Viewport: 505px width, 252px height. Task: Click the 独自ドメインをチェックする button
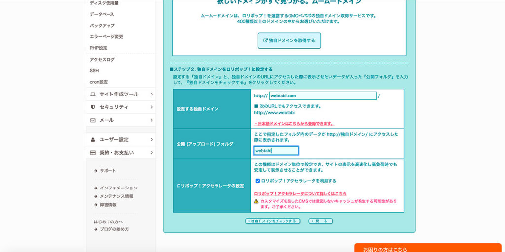[273, 221]
